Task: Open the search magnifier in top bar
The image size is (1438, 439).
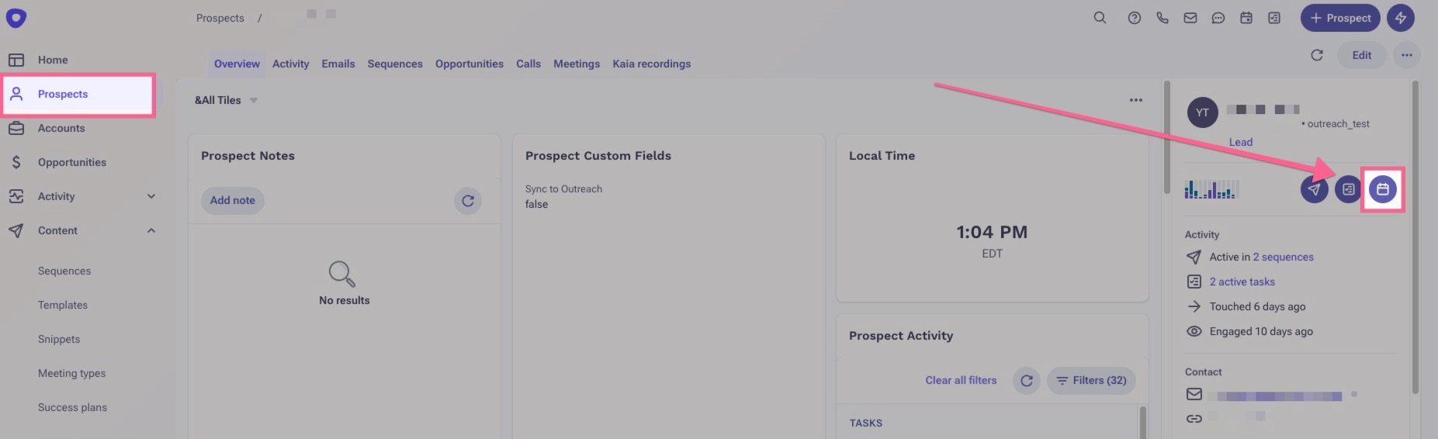Action: coord(1100,18)
